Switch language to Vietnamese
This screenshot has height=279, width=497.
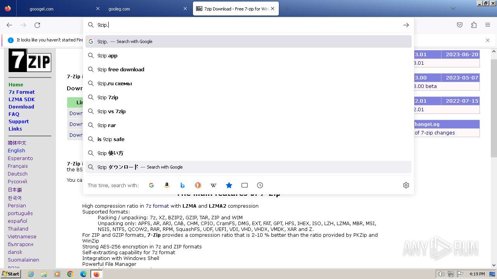22,236
